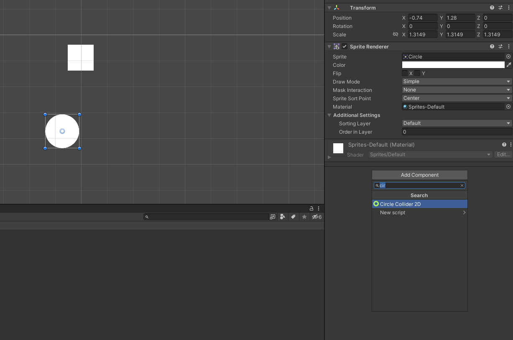Open the Mask Interaction dropdown

pyautogui.click(x=457, y=90)
